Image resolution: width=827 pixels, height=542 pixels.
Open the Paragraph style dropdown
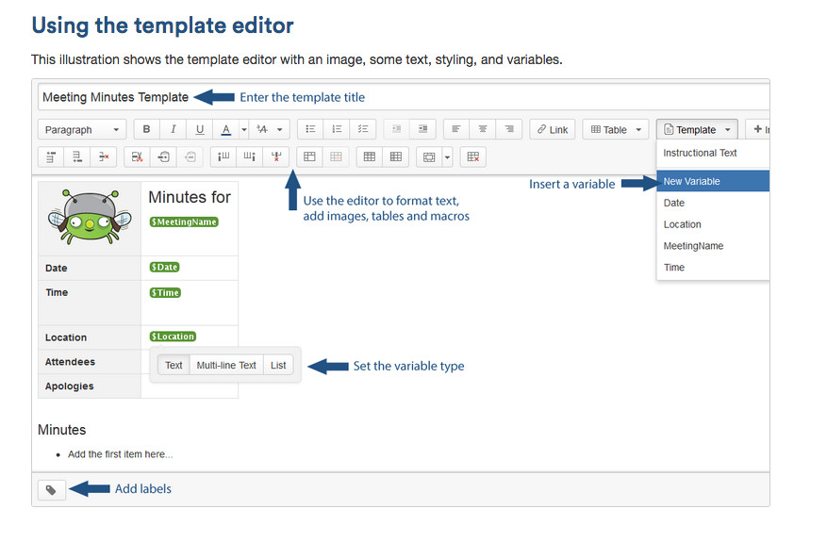coord(81,129)
